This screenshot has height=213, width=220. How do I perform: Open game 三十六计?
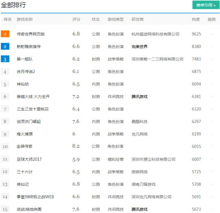click(x=24, y=172)
